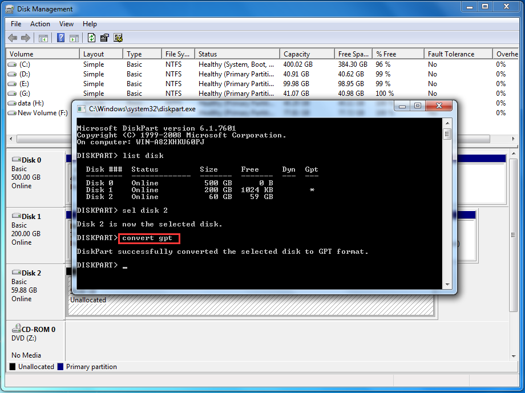This screenshot has height=393, width=525.
Task: Select the New Volume (F:) entry
Action: tap(37, 112)
